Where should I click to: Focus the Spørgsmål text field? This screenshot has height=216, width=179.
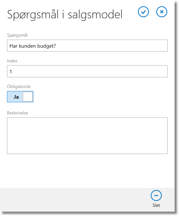[x=87, y=46]
